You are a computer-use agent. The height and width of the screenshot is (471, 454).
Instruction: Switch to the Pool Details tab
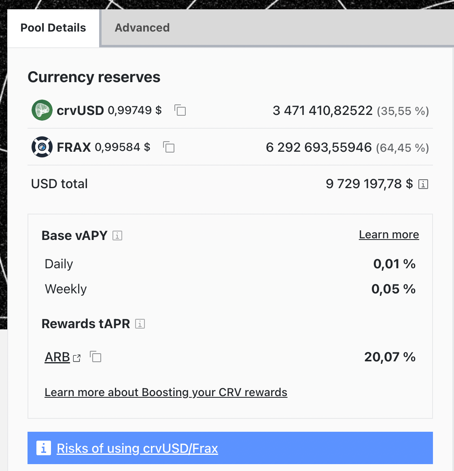(x=53, y=28)
